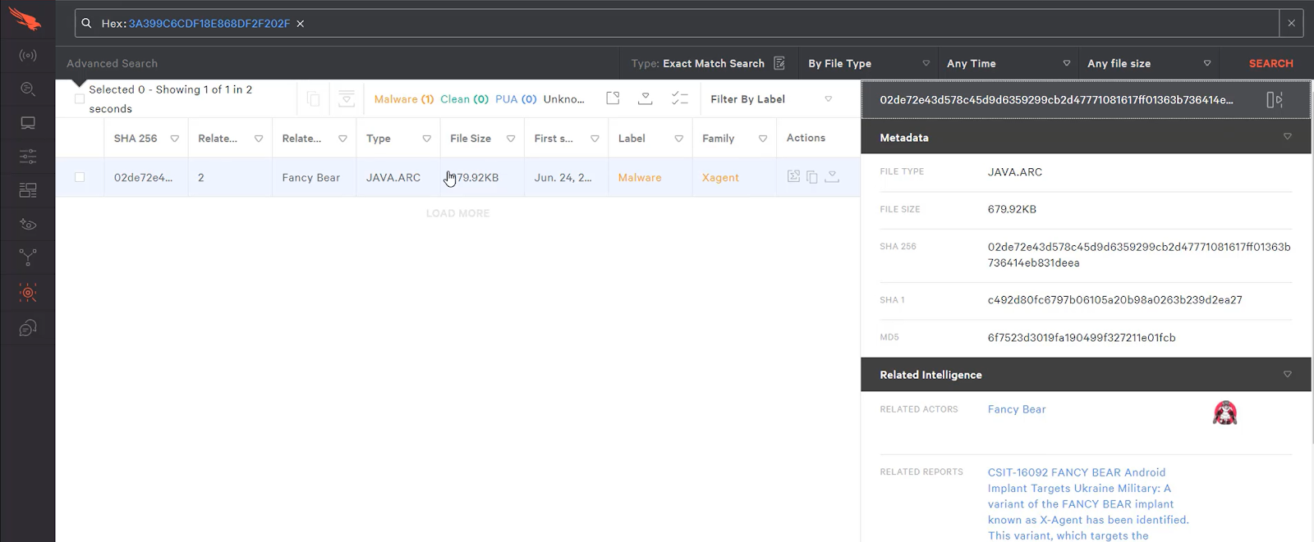
Task: Click the Advanced Search link
Action: click(x=112, y=63)
